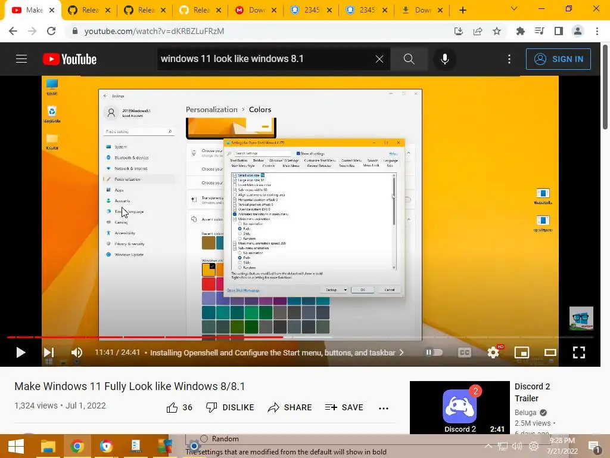This screenshot has width=610, height=458.
Task: Focus the YouTube search box
Action: click(x=266, y=59)
